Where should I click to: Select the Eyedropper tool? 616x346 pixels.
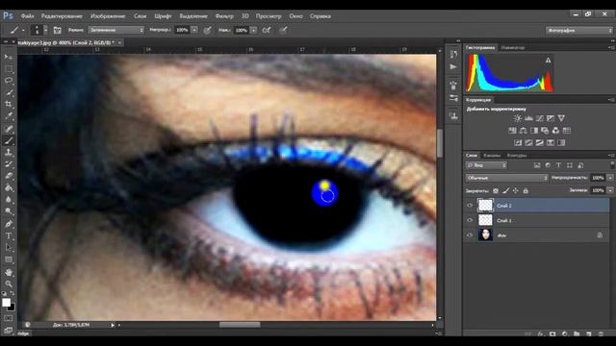(x=9, y=116)
